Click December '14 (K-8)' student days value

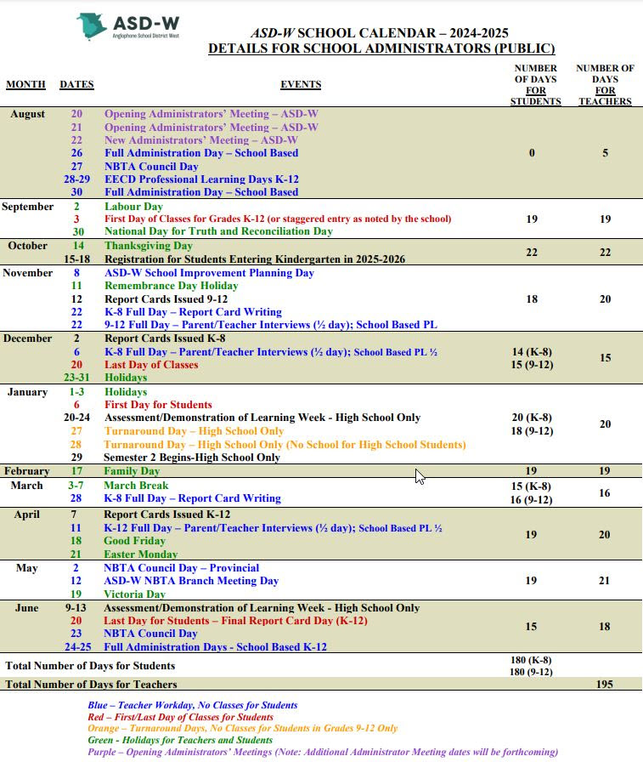[532, 351]
